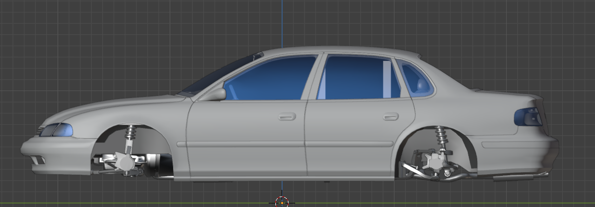Select the windshield glass
Image resolution: width=595 pixels, height=207 pixels.
point(220,75)
